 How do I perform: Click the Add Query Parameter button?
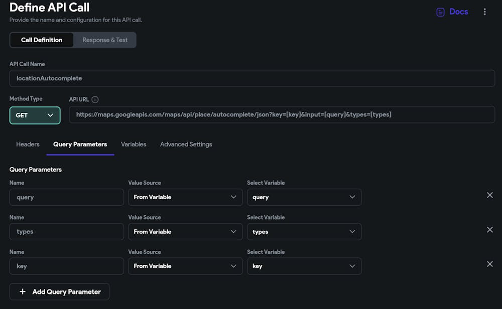tap(59, 291)
